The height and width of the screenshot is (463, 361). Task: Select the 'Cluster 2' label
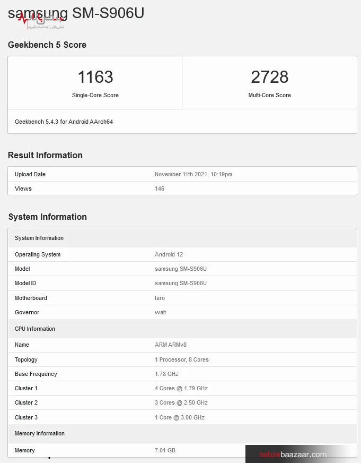26,403
